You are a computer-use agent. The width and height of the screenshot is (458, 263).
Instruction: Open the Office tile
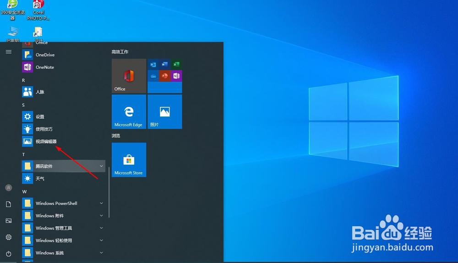[128, 76]
